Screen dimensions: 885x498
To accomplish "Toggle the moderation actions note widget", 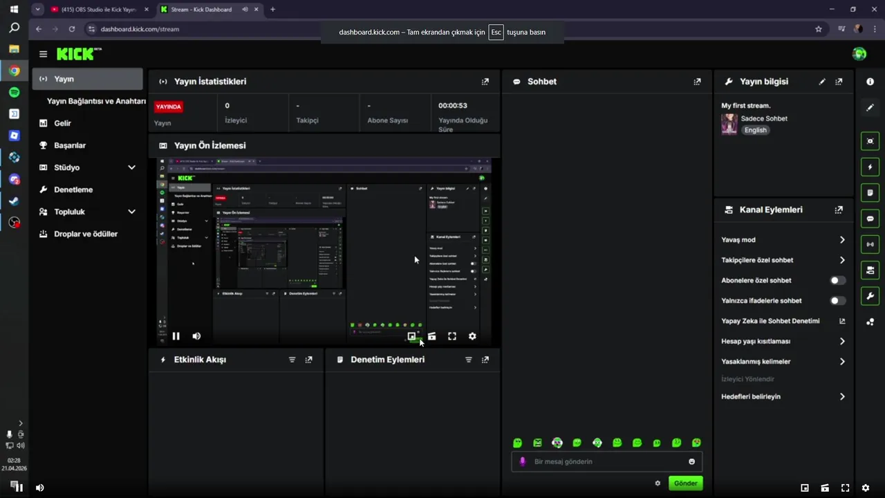I will pos(870,192).
